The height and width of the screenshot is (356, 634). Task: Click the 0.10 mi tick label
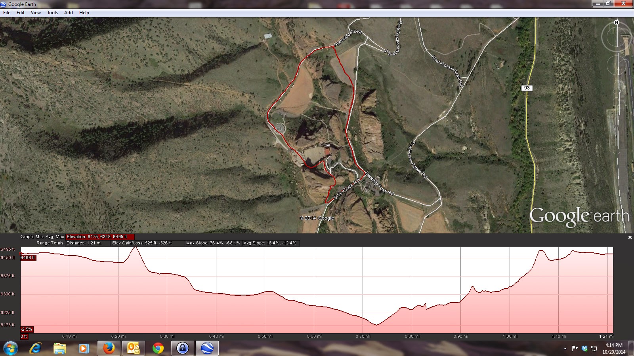point(69,337)
